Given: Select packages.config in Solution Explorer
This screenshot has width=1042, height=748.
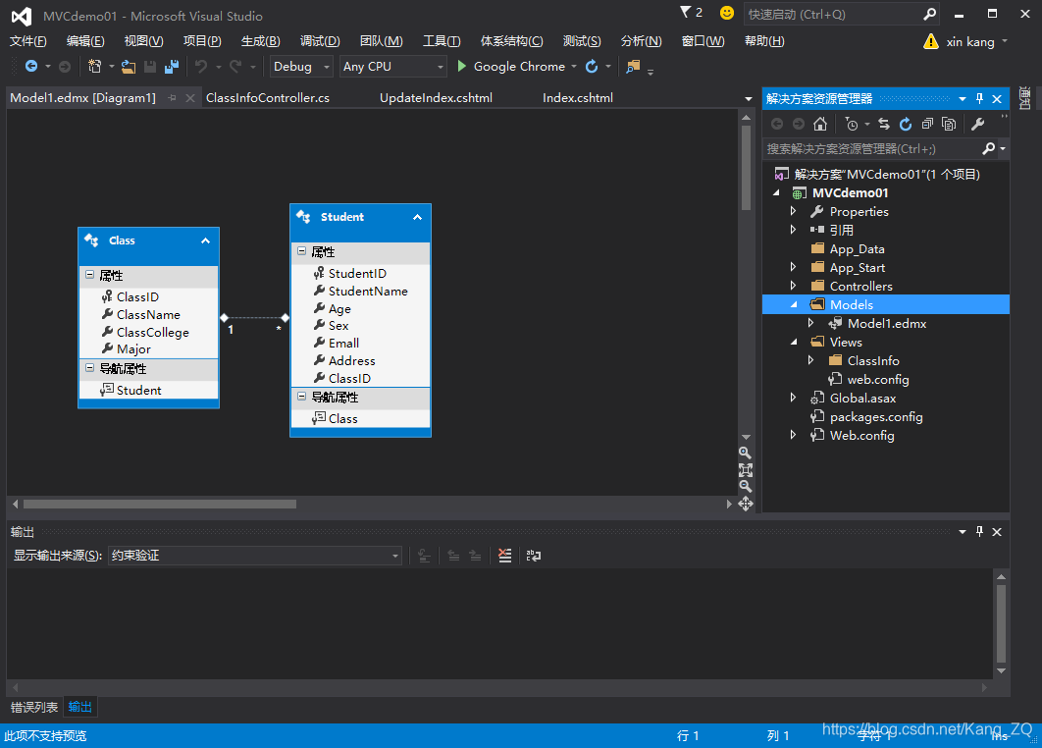Looking at the screenshot, I should tap(876, 417).
